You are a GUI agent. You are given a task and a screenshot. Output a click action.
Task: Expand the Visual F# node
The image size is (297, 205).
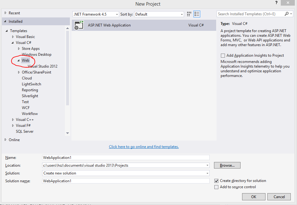(x=13, y=125)
